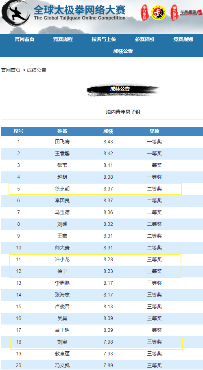This screenshot has width=203, height=370.
Task: Click the Tai Chi figure logo
Action: (16, 14)
